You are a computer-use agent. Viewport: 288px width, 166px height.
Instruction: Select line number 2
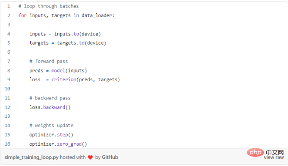click(x=9, y=15)
